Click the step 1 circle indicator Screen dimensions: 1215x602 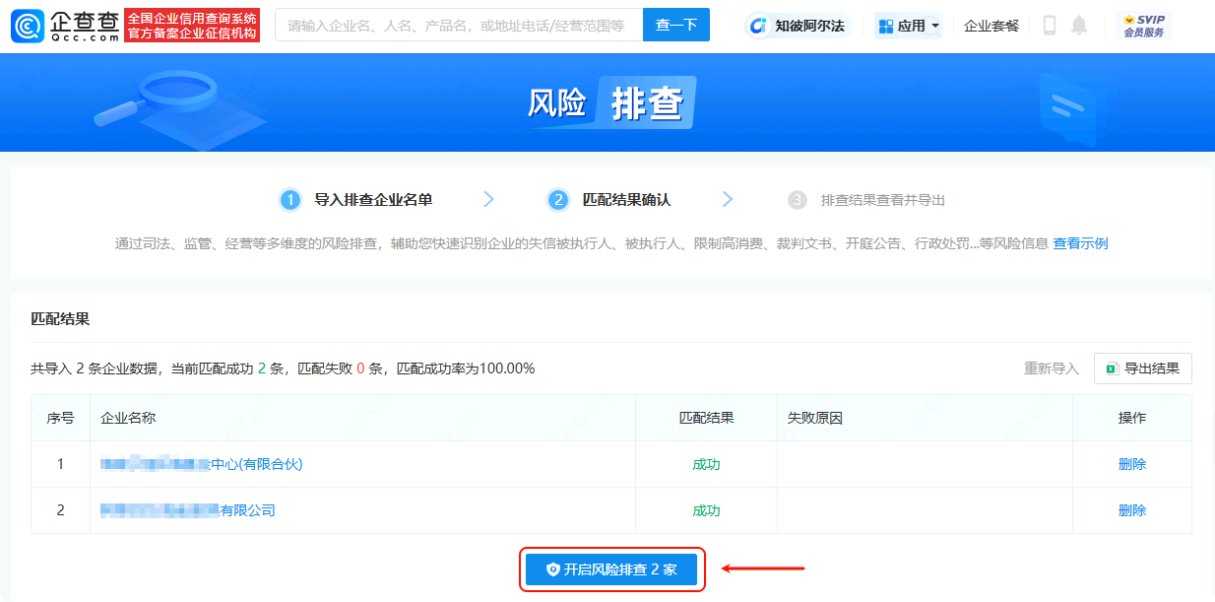(x=289, y=200)
